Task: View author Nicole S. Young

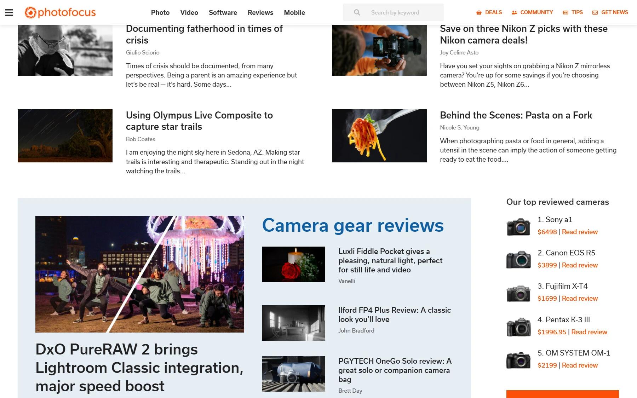Action: pos(459,127)
